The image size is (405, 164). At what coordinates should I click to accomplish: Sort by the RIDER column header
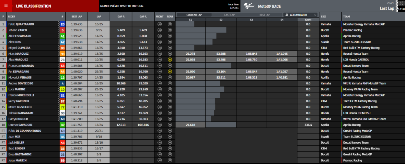(x=12, y=16)
